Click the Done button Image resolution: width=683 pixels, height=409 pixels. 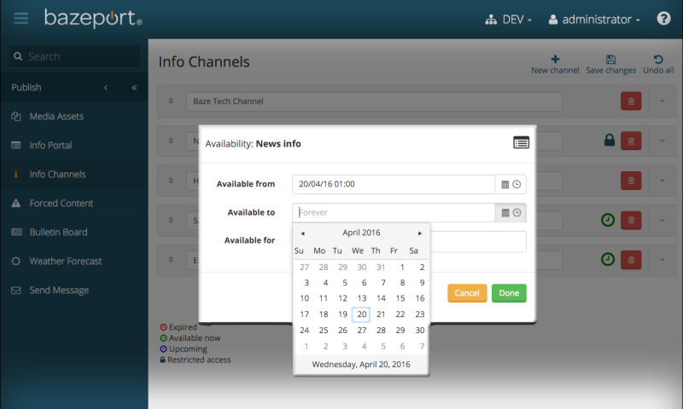(x=509, y=293)
